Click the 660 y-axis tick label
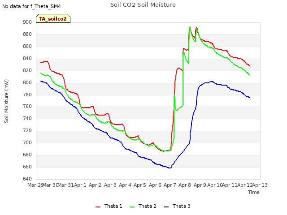This screenshot has height=215, width=287. 27,167
